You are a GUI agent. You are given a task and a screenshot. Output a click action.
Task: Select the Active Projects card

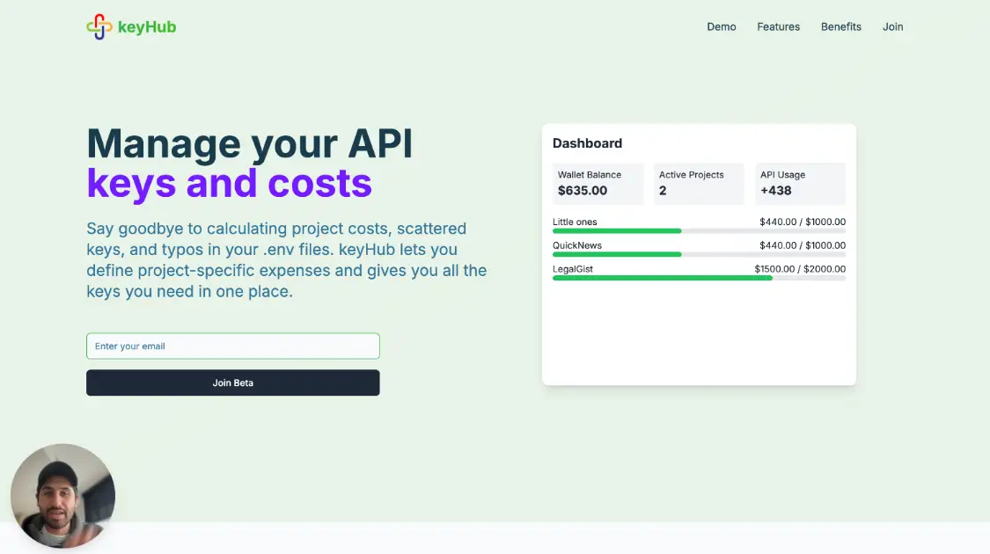point(699,183)
